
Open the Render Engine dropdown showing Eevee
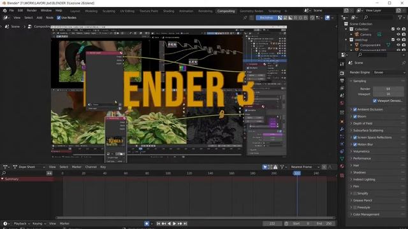tap(389, 73)
